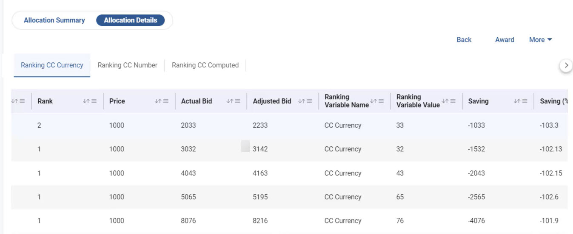The image size is (573, 234).
Task: Expand the More dropdown
Action: 540,40
